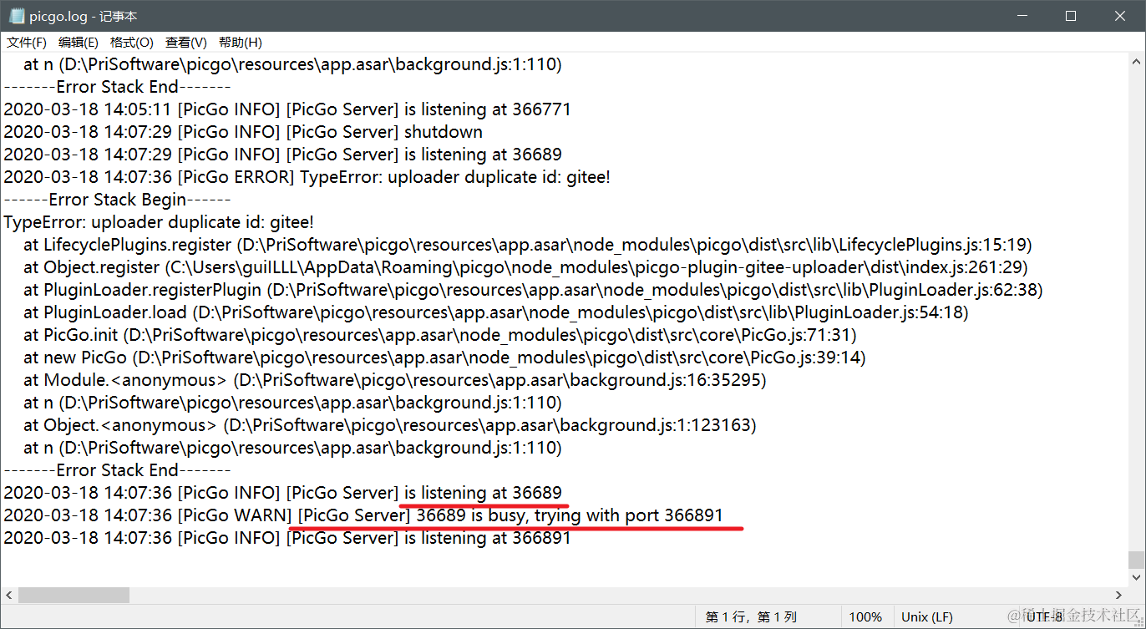Click the vertical scrollbar down arrow
This screenshot has height=629, width=1146.
(1135, 578)
